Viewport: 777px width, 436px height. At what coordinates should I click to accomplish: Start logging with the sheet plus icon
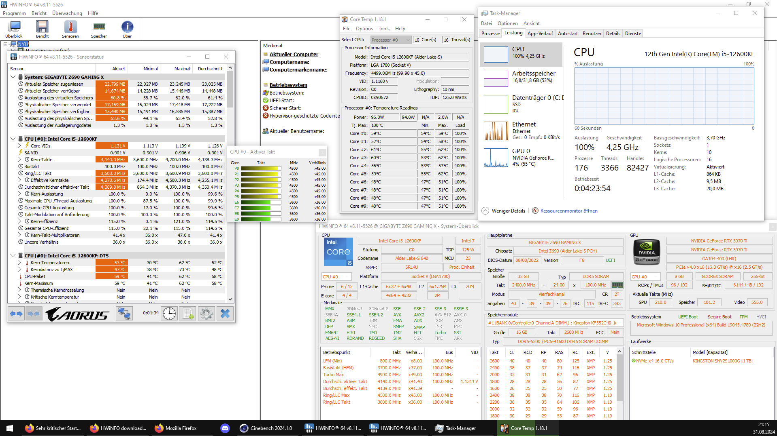(188, 314)
